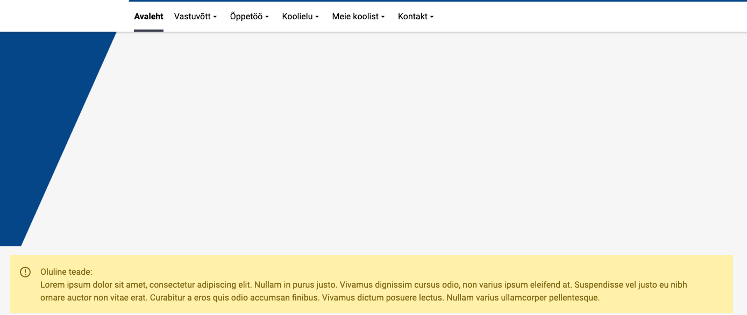Open the Vastuvõtt menu
This screenshot has width=747, height=315.
[x=193, y=17]
